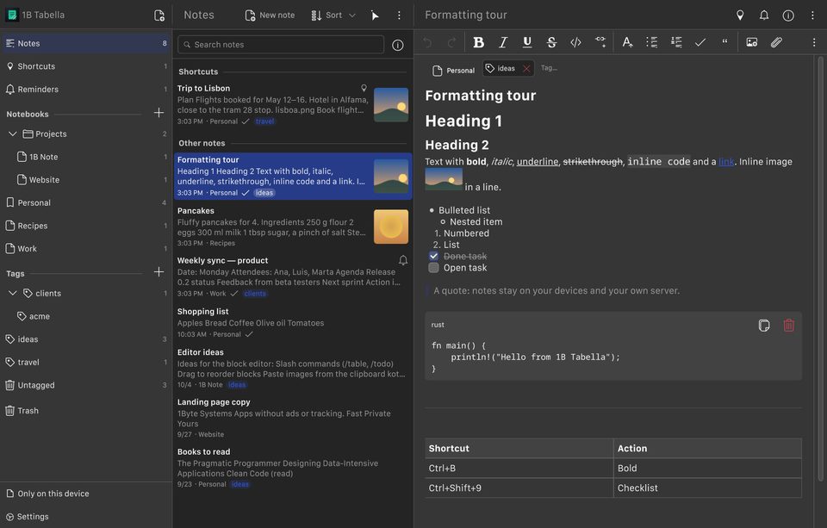Enable the multi-select cursor mode in notes list
827x528 pixels.
pos(375,16)
